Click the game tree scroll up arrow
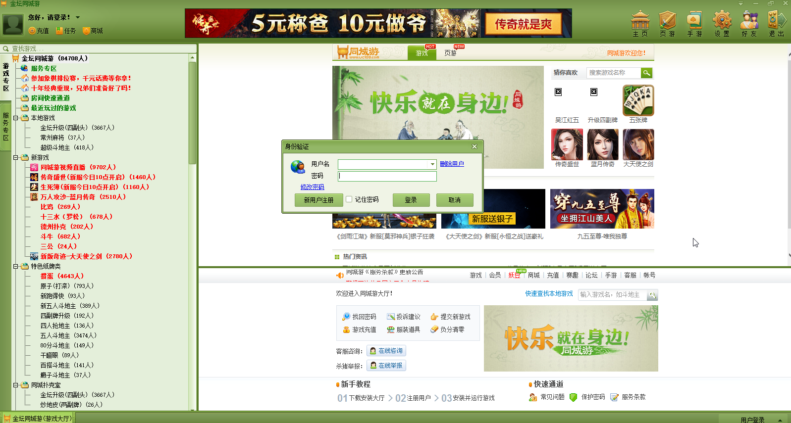 [193, 58]
